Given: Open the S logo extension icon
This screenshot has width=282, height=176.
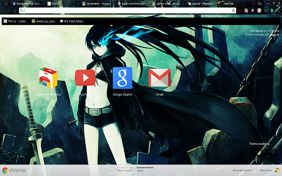Looking at the screenshot, I should [x=246, y=11].
